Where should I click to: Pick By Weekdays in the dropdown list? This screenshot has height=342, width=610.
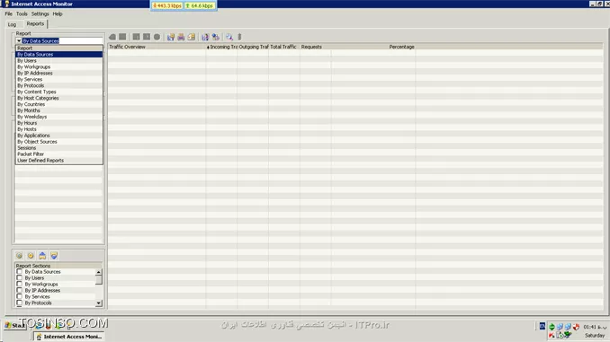(x=59, y=117)
